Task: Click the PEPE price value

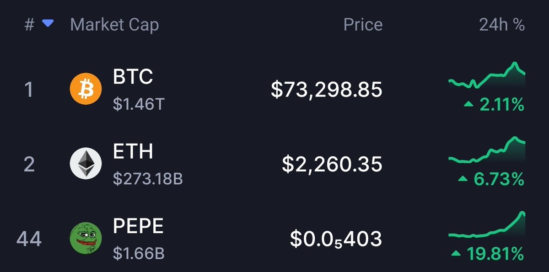Action: click(336, 239)
